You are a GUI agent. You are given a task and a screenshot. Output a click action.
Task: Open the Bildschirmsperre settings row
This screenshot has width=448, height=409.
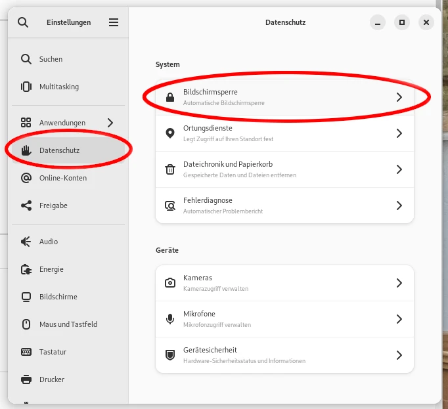(x=284, y=97)
